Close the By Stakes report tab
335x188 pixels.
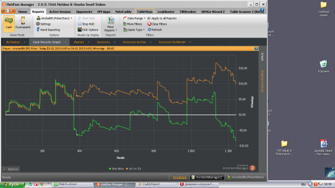(x=24, y=42)
